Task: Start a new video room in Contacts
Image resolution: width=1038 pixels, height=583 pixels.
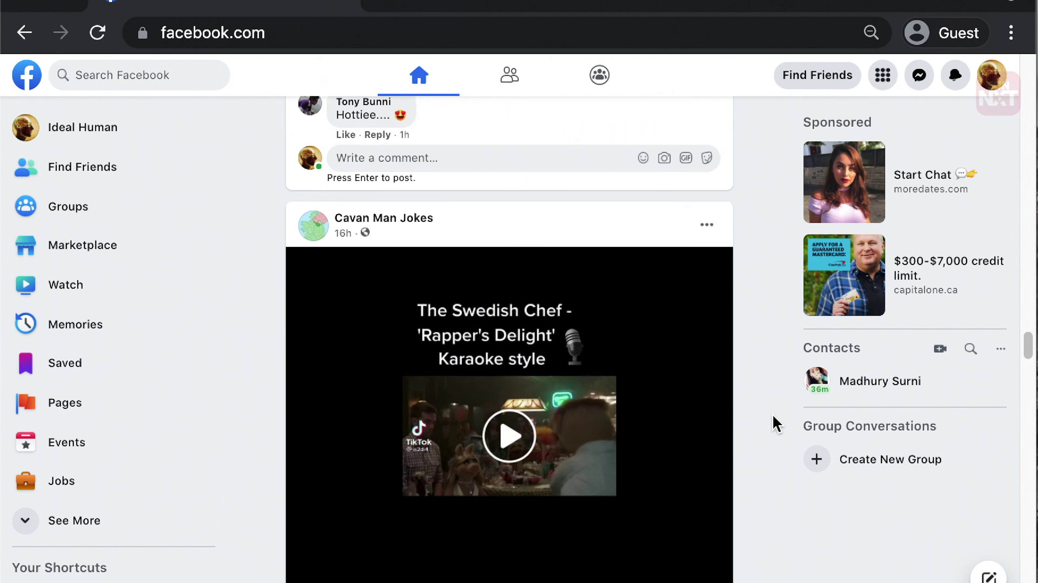Action: pyautogui.click(x=940, y=348)
